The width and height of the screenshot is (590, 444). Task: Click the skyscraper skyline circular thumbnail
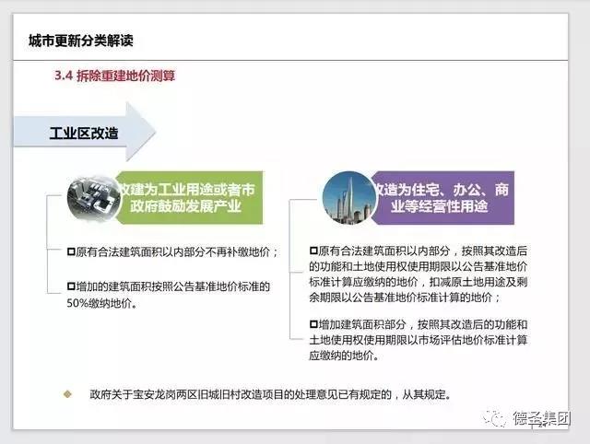tap(349, 198)
